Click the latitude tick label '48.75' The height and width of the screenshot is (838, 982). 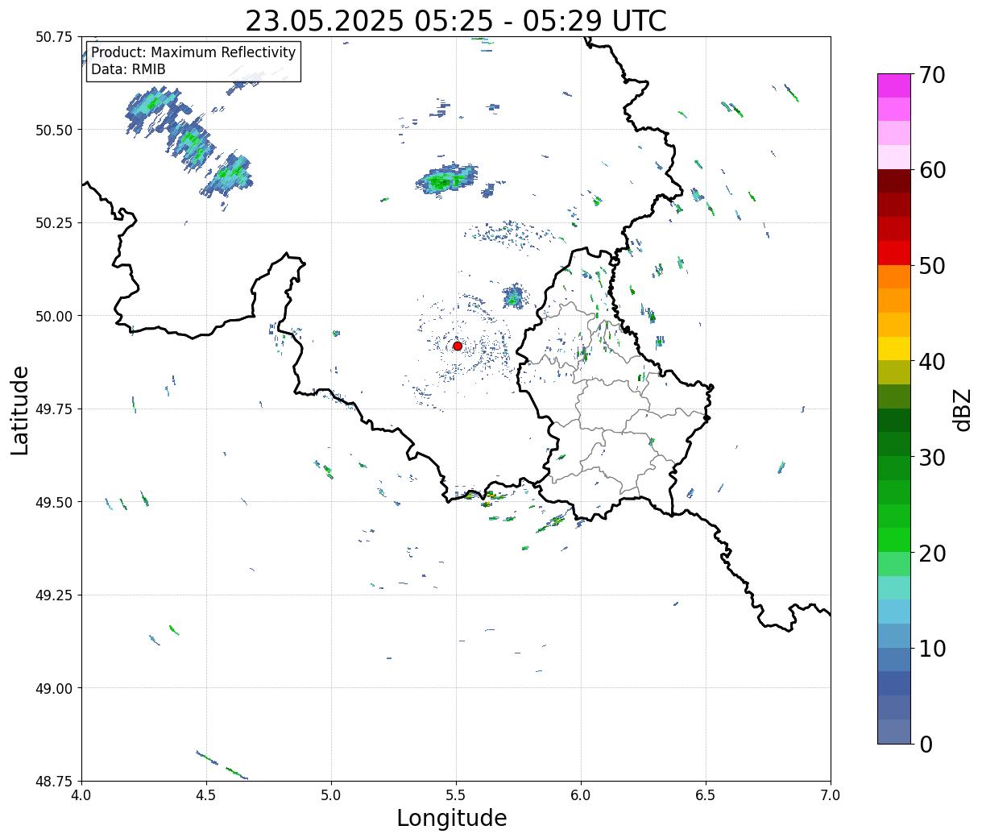click(x=53, y=782)
